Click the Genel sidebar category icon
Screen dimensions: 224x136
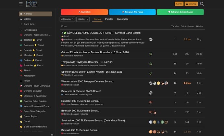[21, 122]
